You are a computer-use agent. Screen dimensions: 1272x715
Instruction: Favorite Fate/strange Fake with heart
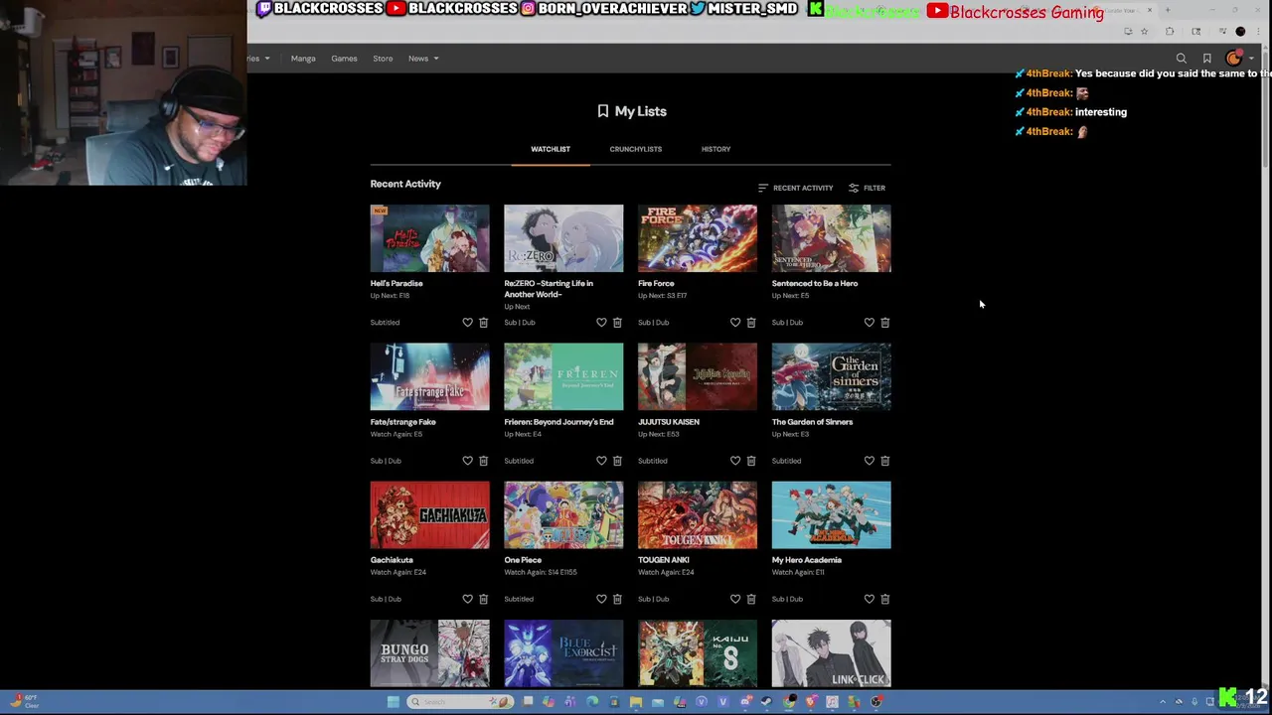467,461
